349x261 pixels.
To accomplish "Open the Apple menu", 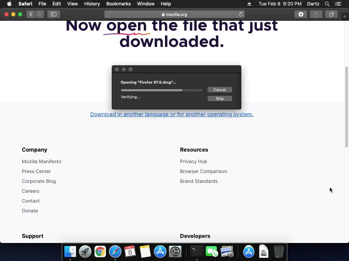I will pyautogui.click(x=9, y=4).
